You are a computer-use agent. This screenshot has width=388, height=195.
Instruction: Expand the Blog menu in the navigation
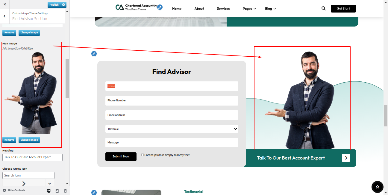coord(270,9)
